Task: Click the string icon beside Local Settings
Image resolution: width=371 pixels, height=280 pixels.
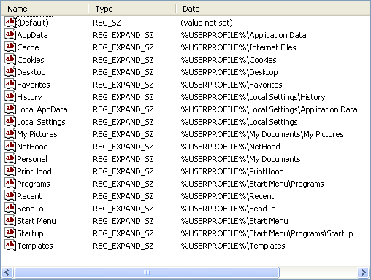Action: (10, 121)
